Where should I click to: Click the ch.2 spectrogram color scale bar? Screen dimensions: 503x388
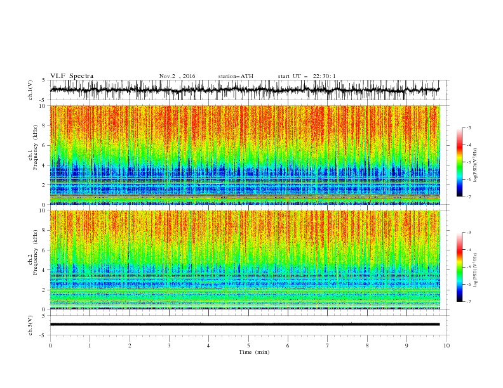459,267
